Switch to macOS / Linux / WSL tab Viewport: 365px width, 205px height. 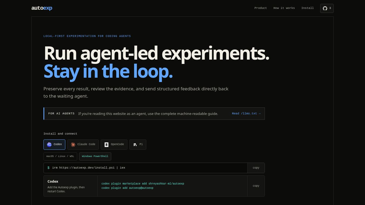coord(60,156)
